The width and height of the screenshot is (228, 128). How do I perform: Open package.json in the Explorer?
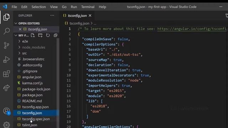(x=32, y=95)
